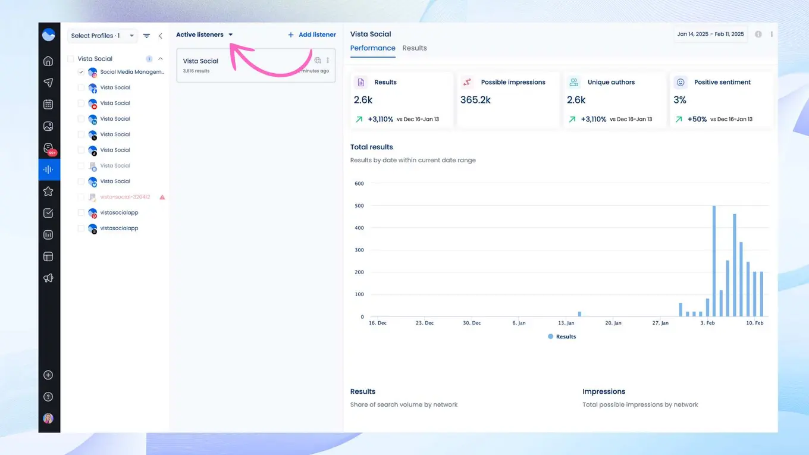Open the Reviews star icon in sidebar
The height and width of the screenshot is (455, 809).
[x=48, y=192]
